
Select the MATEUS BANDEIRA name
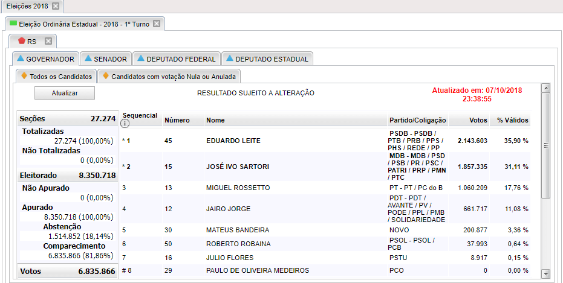(238, 230)
